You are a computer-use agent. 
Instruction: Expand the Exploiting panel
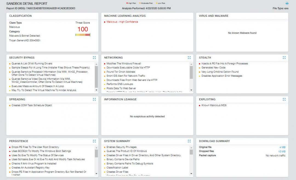pyautogui.click(x=284, y=99)
